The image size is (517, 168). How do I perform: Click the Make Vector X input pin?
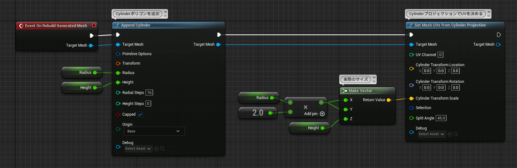tap(346, 100)
